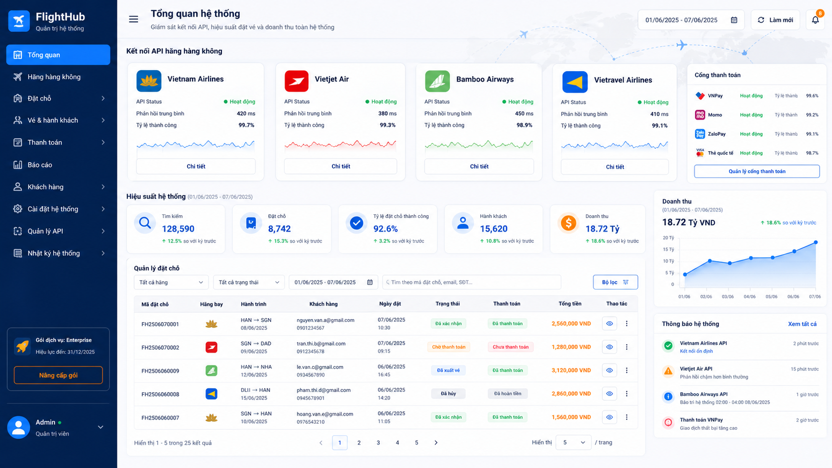
Task: Click the notification bell icon
Action: pos(815,20)
